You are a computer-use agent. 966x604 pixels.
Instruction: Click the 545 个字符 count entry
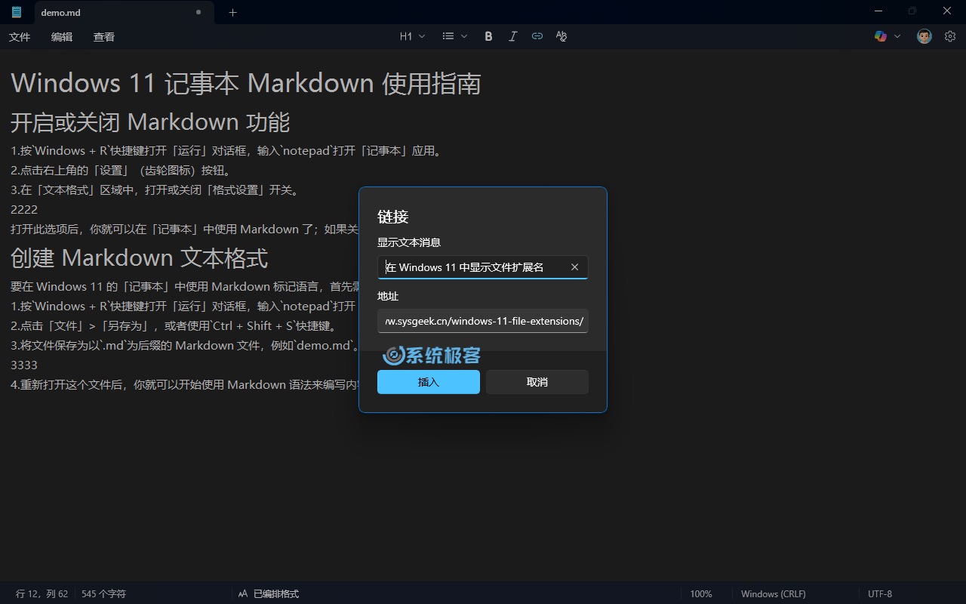[103, 594]
